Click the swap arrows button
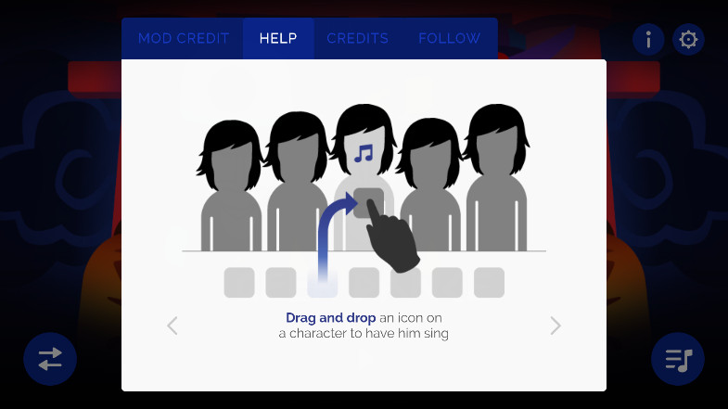 coord(50,359)
